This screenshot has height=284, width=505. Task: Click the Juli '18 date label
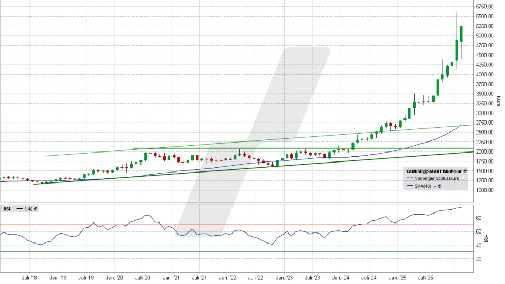tap(29, 278)
